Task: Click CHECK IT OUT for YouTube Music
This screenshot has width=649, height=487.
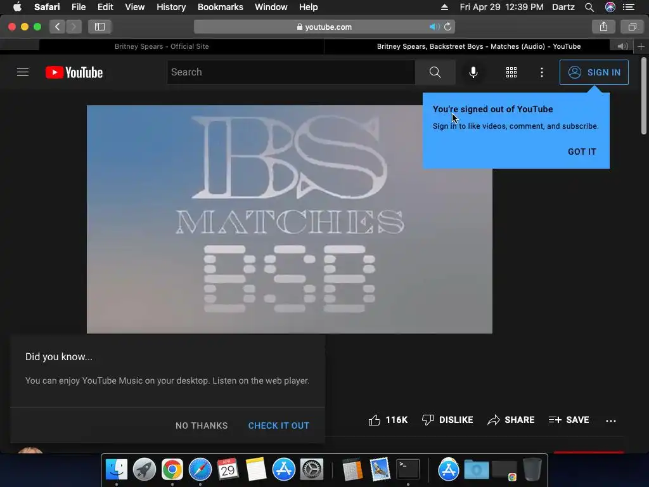Action: point(279,425)
